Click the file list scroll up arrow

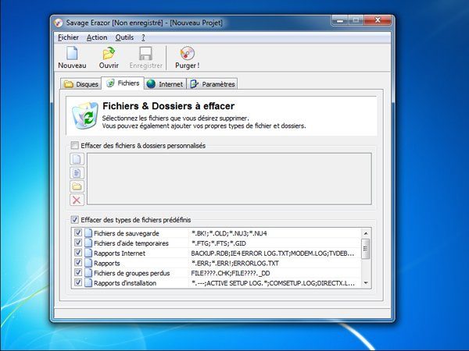pyautogui.click(x=366, y=233)
